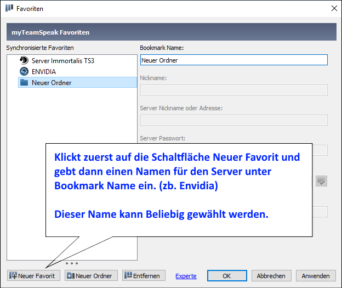This screenshot has height=288, width=342.
Task: Create a folder with the Neuer Ordner button
Action: [91, 275]
